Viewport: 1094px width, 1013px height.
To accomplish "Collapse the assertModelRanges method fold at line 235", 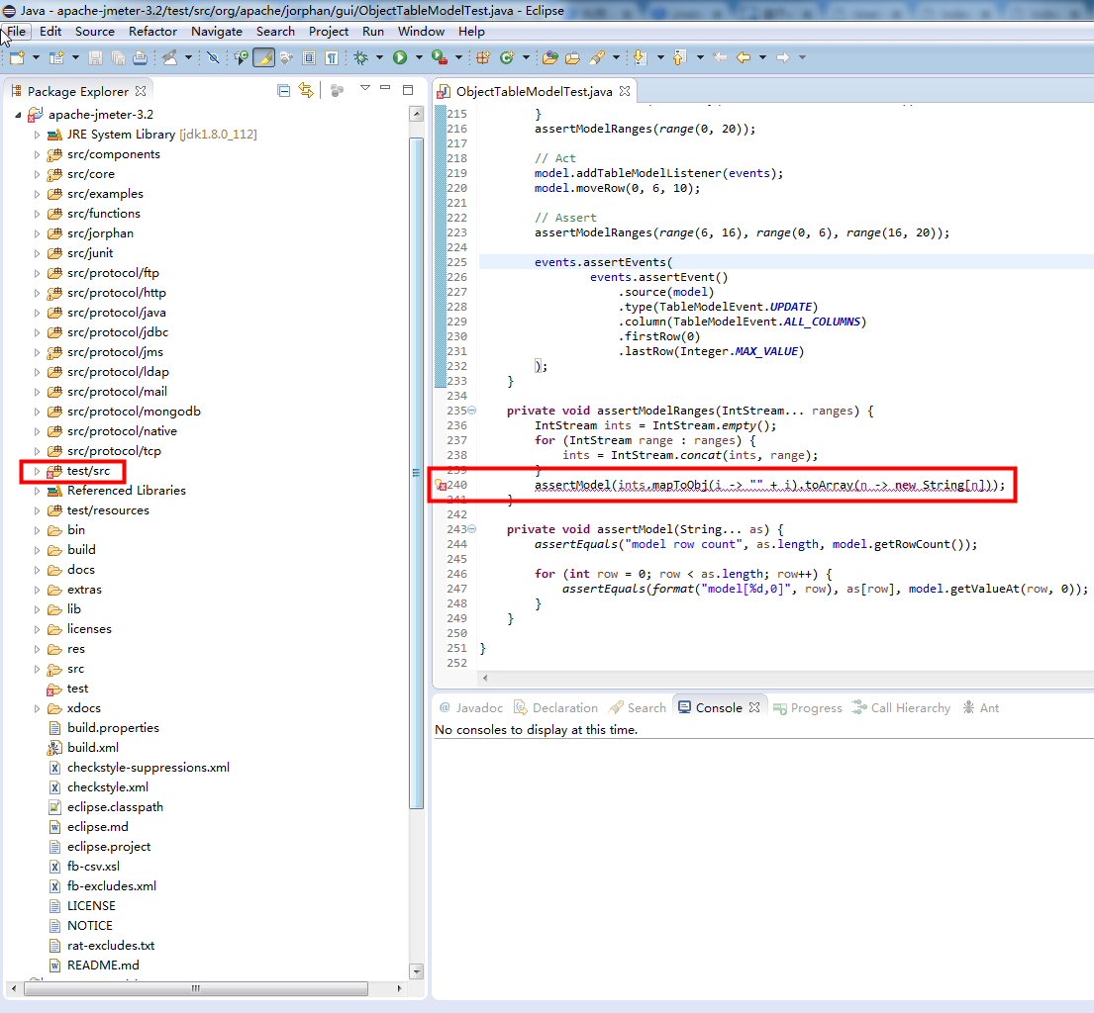I will [x=472, y=410].
